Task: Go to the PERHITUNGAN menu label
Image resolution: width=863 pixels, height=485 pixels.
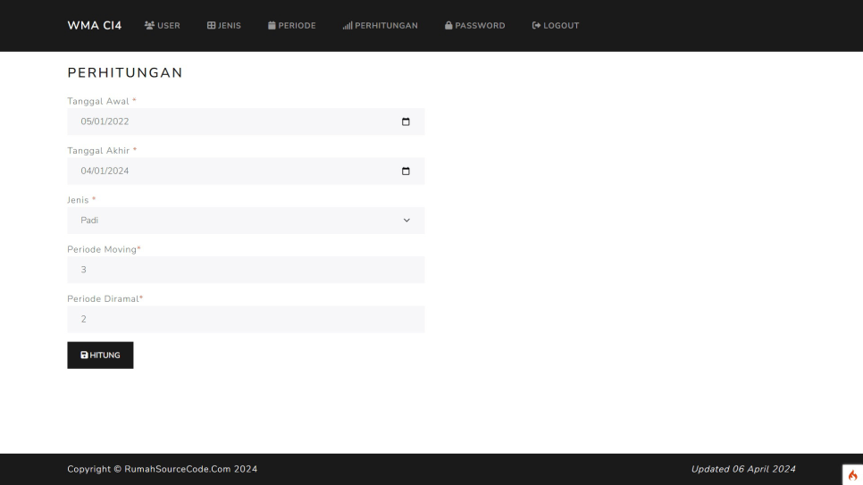Action: pos(386,26)
